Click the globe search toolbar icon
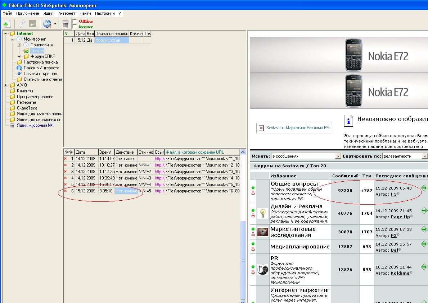 tap(47, 24)
